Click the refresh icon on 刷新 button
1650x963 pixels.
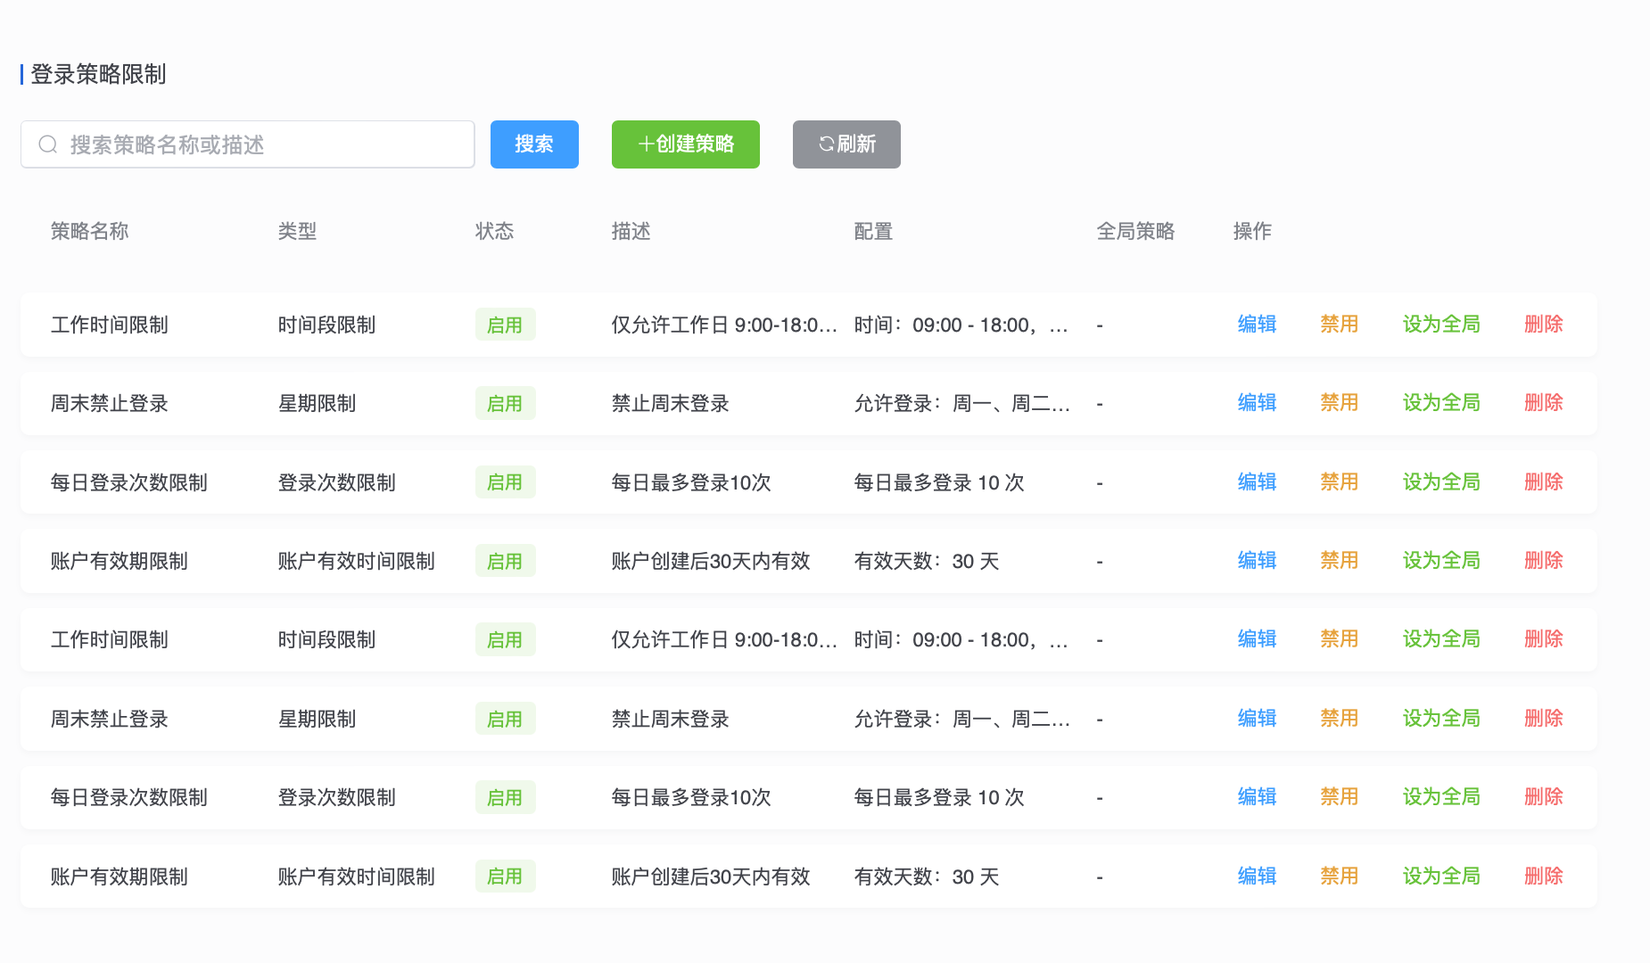(826, 144)
